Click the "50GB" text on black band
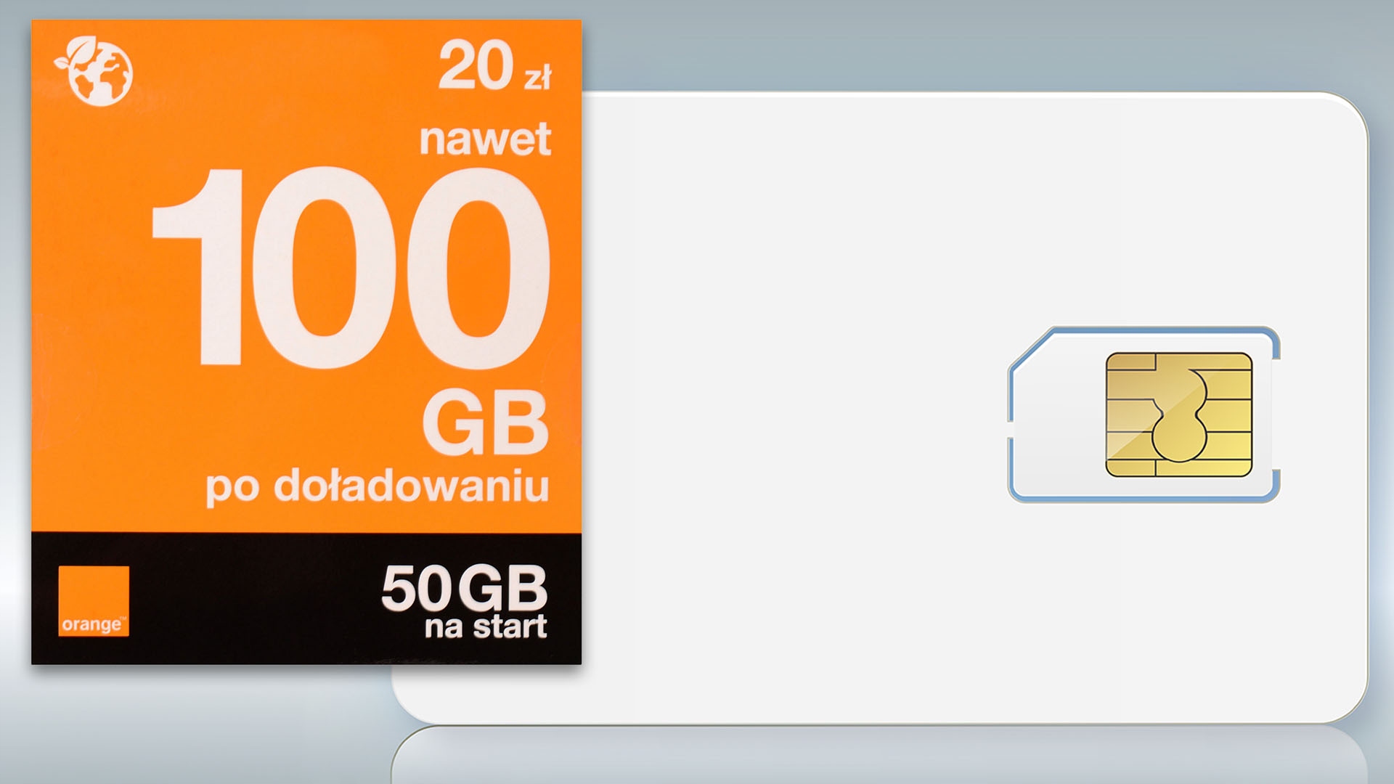This screenshot has height=784, width=1394. pos(464,588)
